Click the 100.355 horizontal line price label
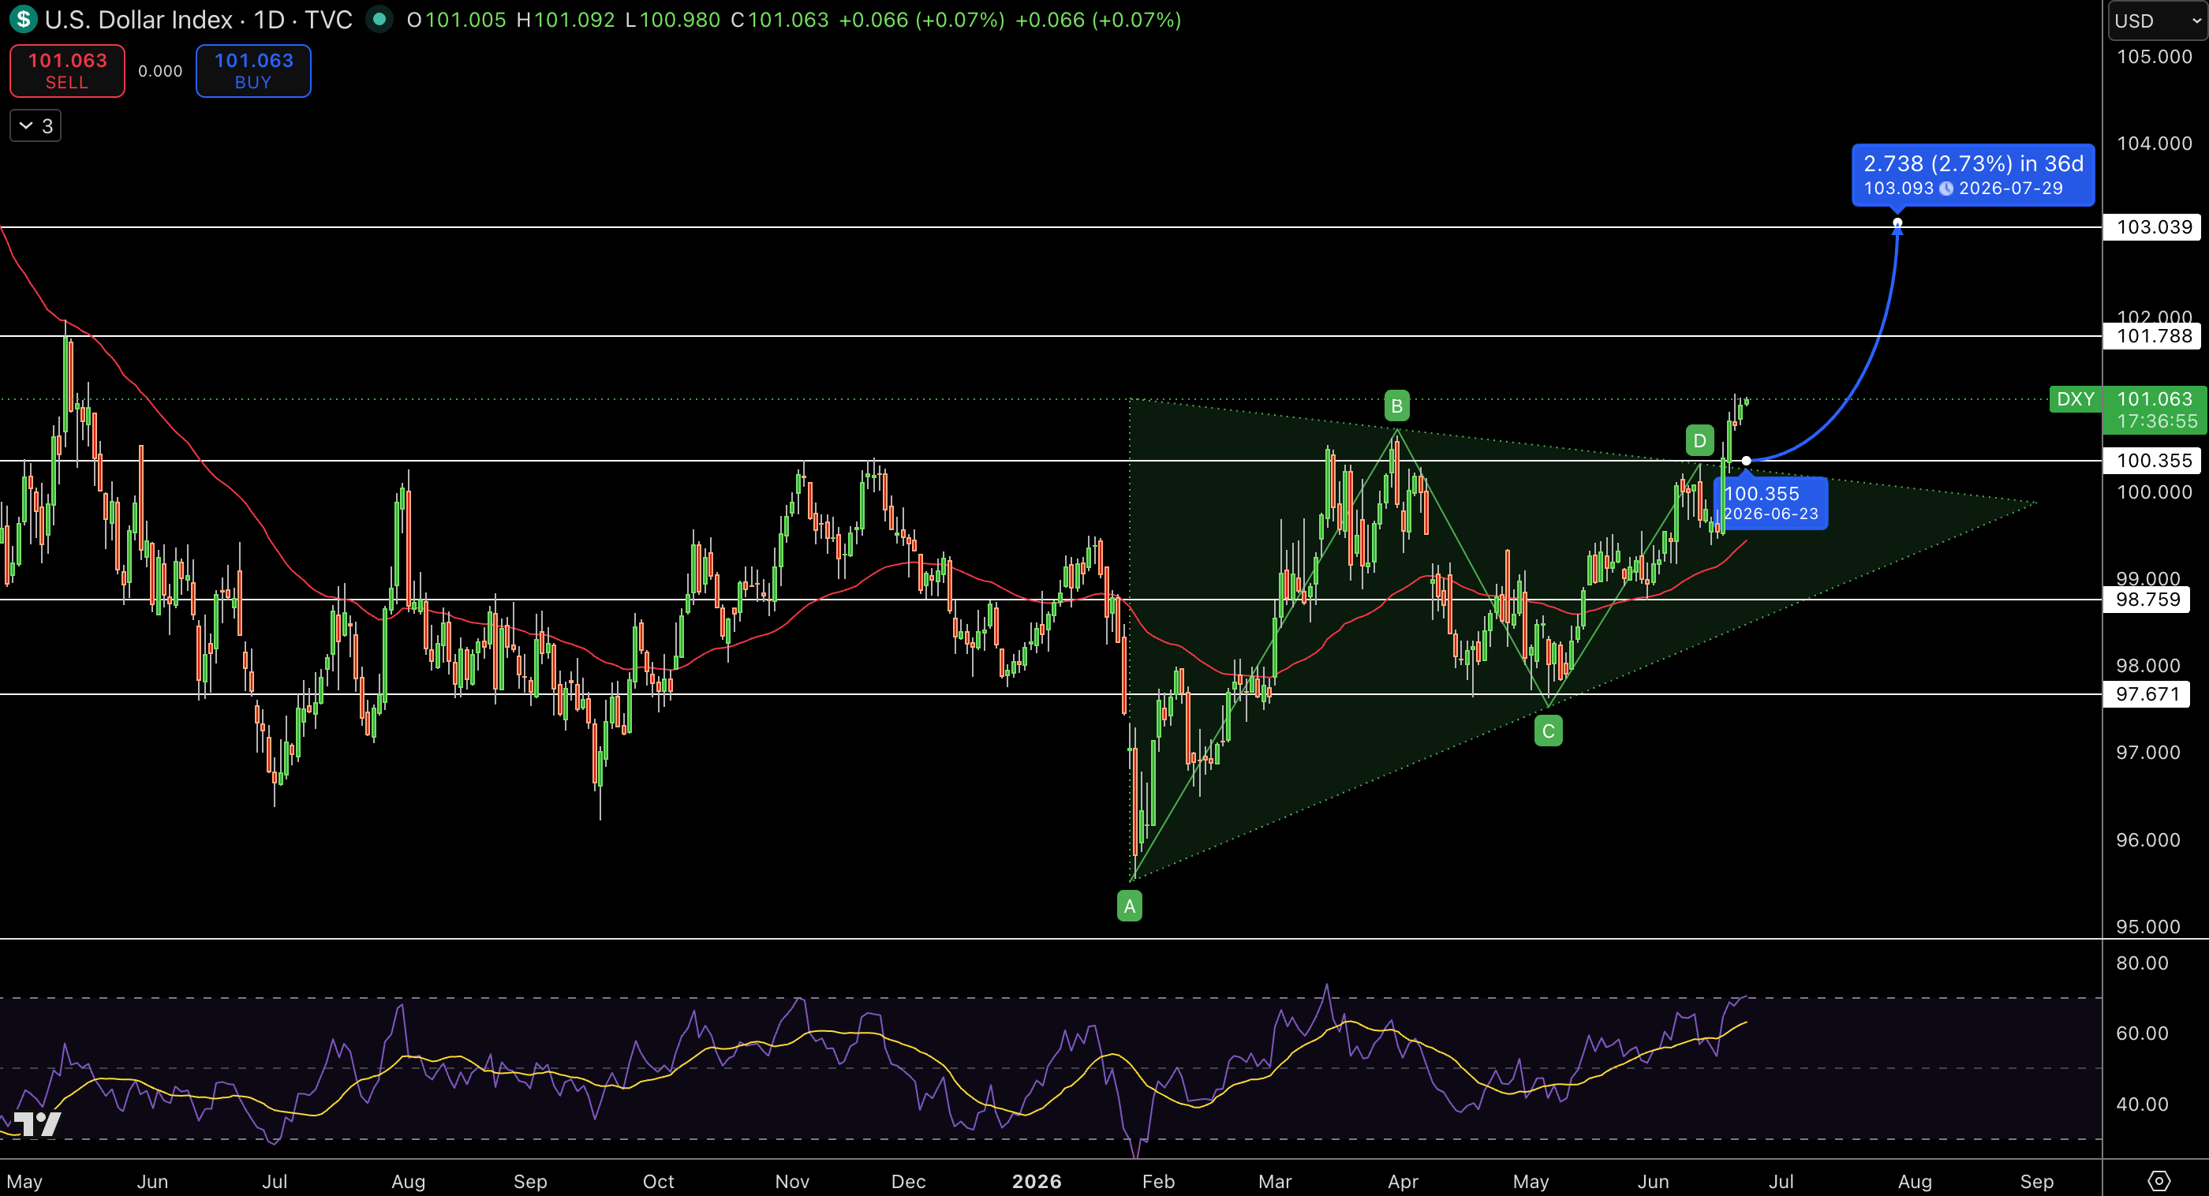This screenshot has height=1196, width=2209. pyautogui.click(x=2154, y=461)
